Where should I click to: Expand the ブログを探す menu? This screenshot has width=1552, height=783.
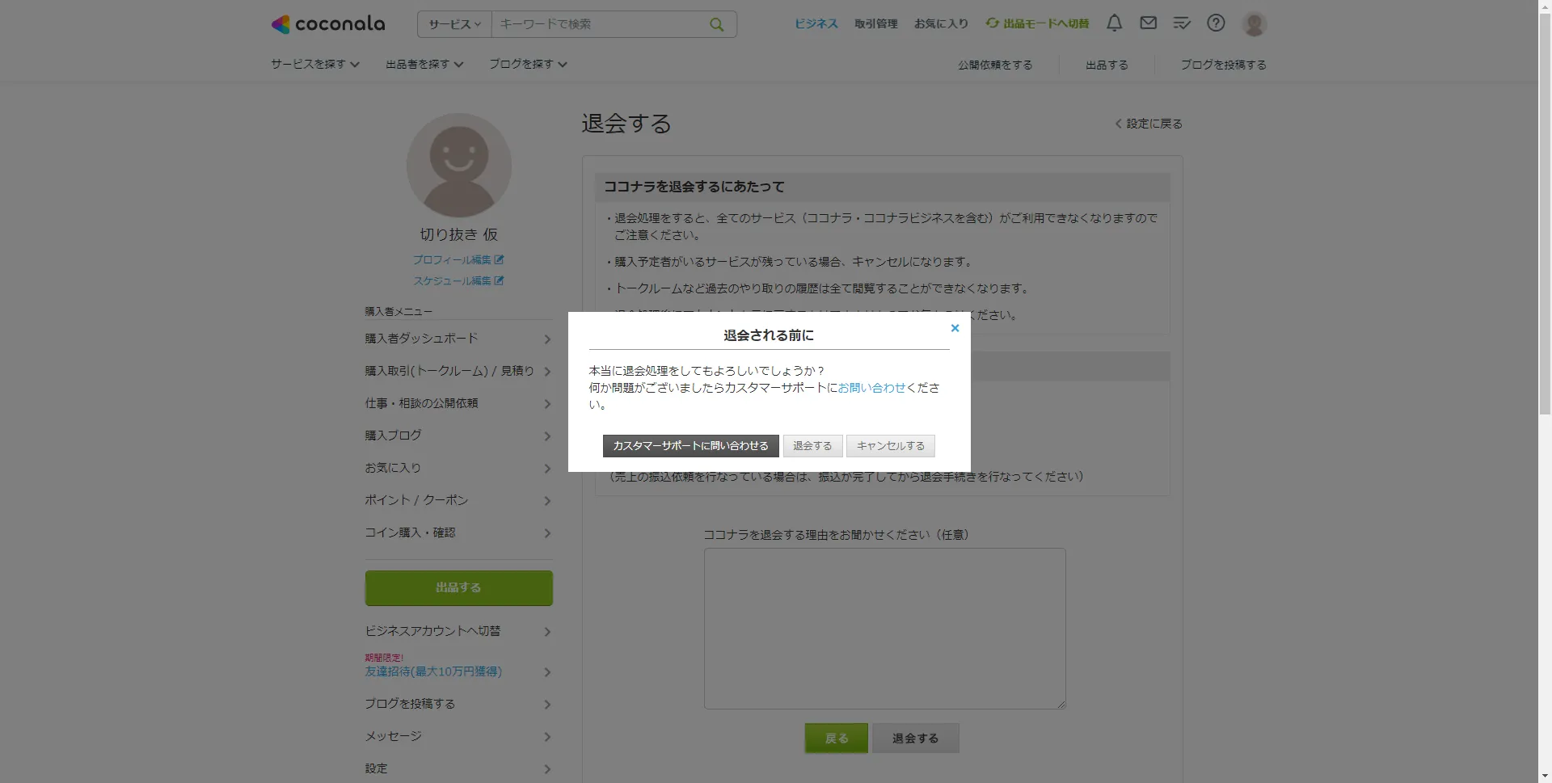tap(527, 64)
